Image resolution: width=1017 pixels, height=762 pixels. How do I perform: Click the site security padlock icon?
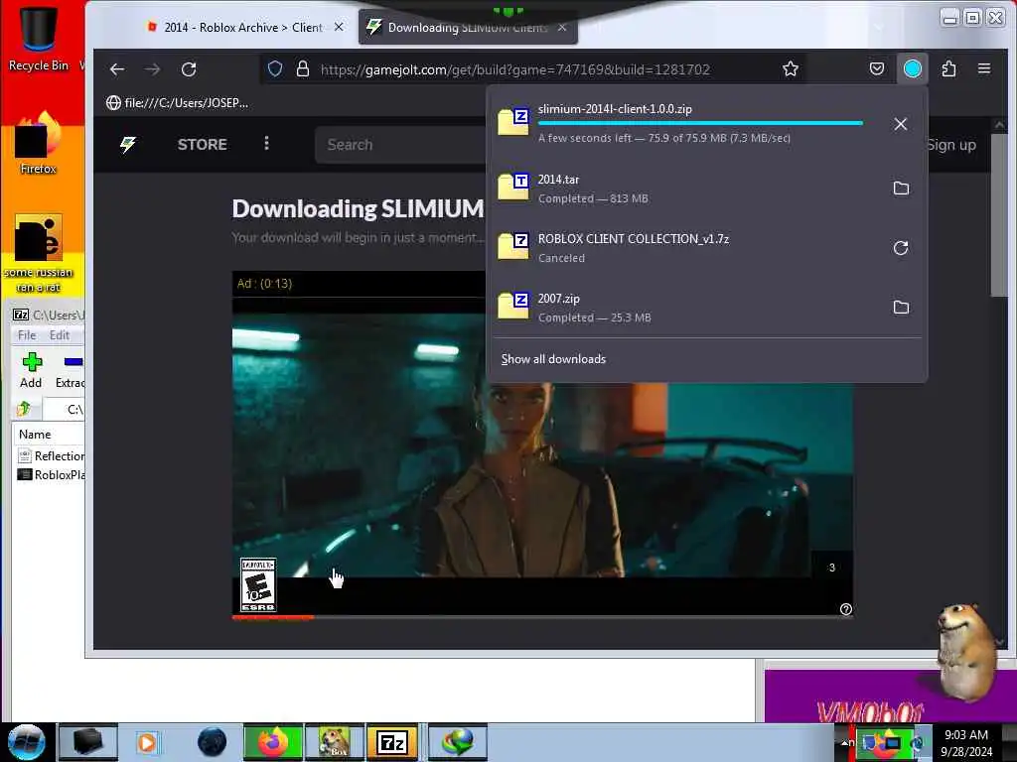[302, 68]
